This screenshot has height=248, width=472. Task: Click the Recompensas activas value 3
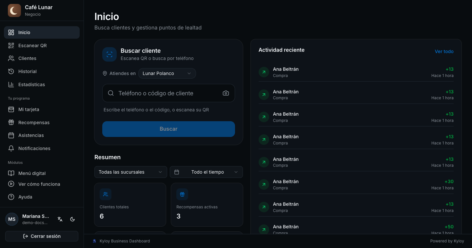coord(178,216)
